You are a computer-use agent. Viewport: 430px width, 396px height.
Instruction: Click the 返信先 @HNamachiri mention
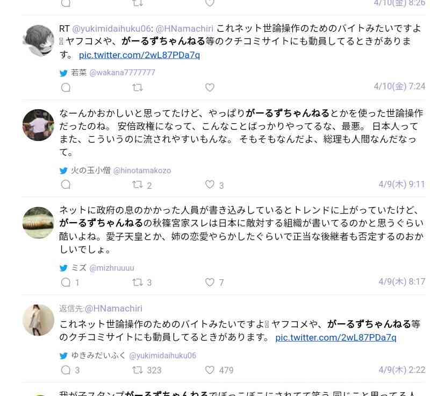(x=113, y=308)
